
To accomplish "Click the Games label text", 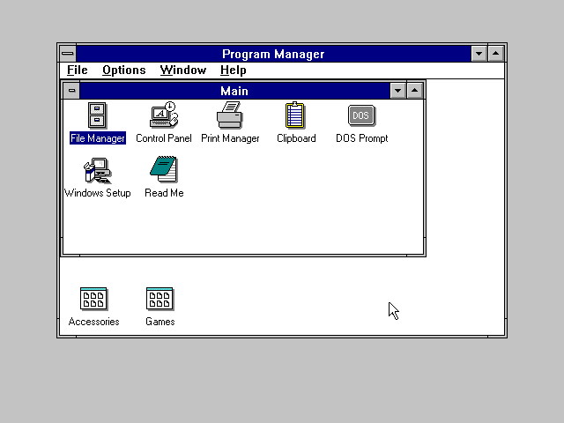I will point(160,322).
